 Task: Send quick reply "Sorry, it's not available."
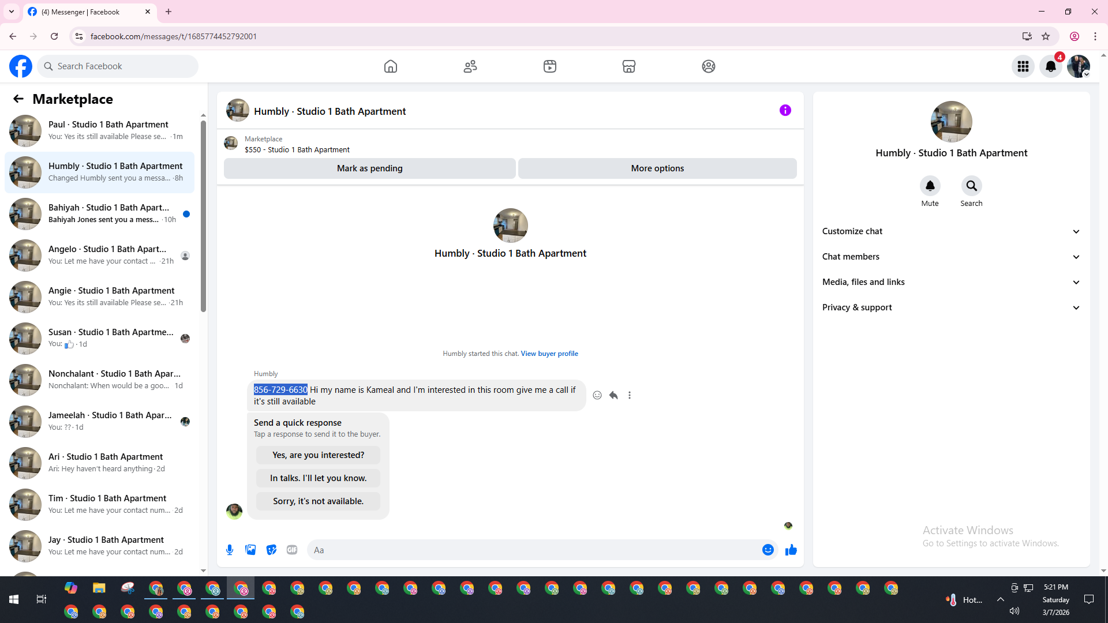[x=318, y=501]
